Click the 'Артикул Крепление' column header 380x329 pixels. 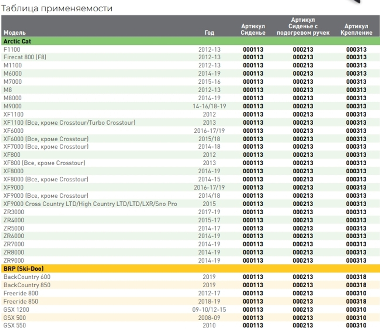tap(356, 29)
